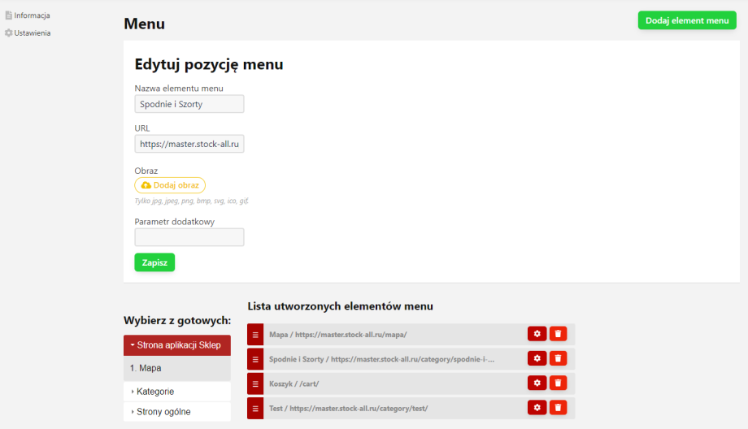The image size is (748, 429).
Task: Focus the Parametr dodatkowy input field
Action: coord(189,237)
